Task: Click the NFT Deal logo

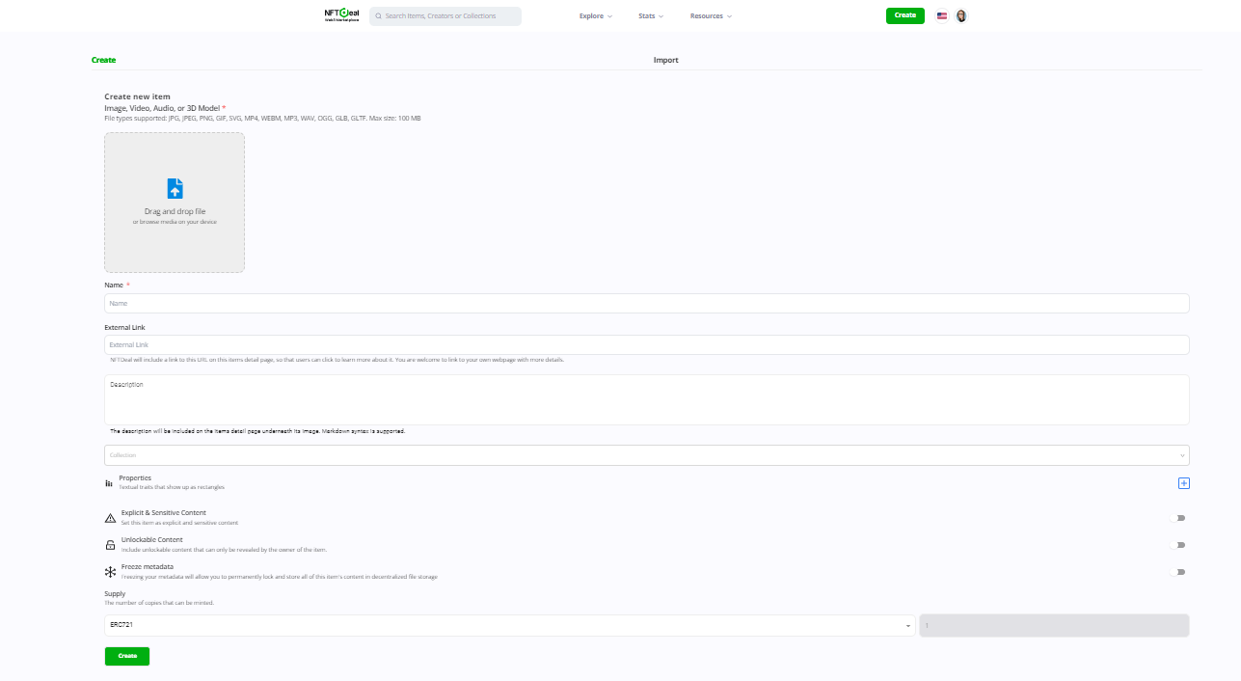Action: pos(341,15)
